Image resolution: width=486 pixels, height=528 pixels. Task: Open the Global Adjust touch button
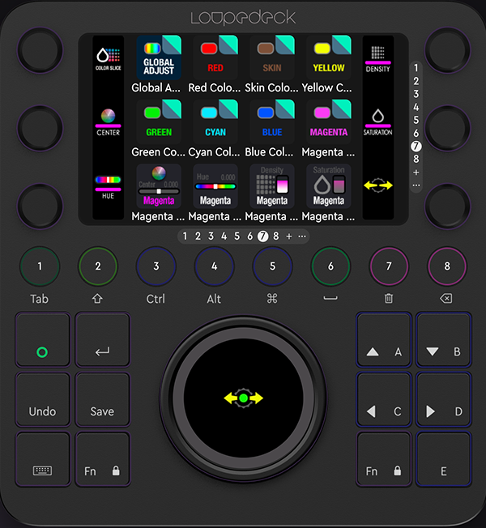tap(159, 57)
